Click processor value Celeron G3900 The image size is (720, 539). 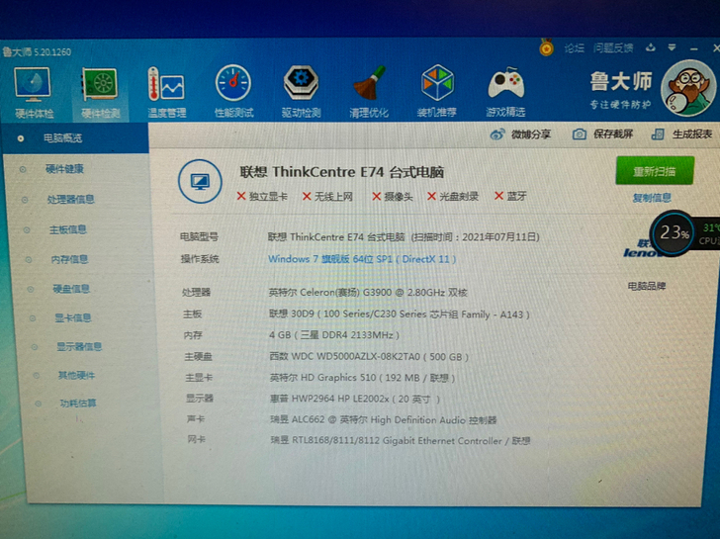[368, 293]
